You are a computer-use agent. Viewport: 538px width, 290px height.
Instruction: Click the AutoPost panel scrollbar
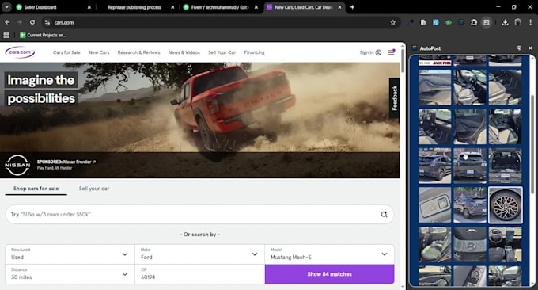click(x=532, y=144)
